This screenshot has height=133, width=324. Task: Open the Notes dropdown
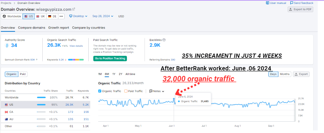[x=157, y=91]
